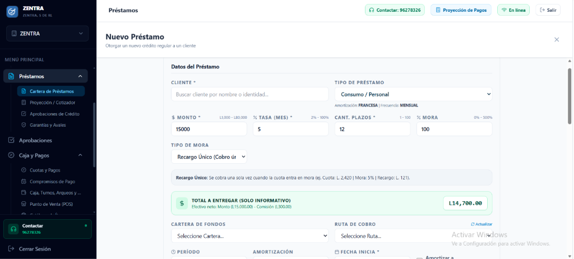Open the Aprobaciones main menu item
The width and height of the screenshot is (574, 259).
click(x=46, y=140)
